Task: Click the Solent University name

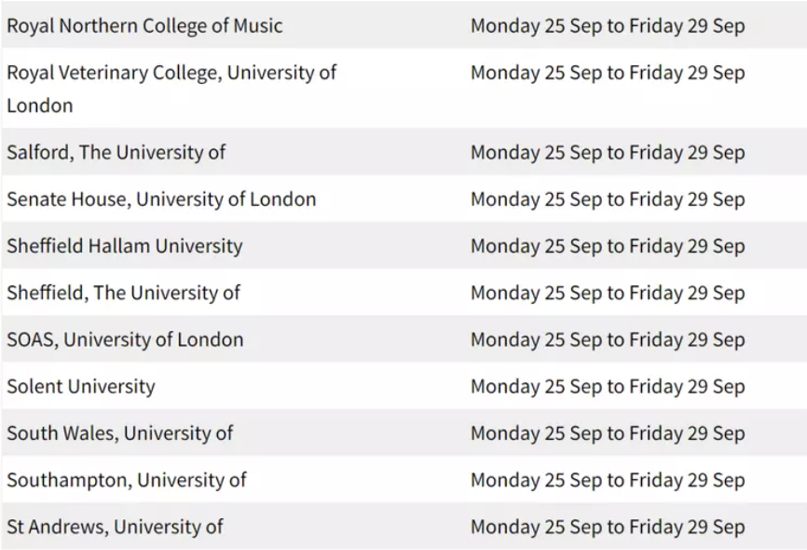Action: pyautogui.click(x=81, y=387)
